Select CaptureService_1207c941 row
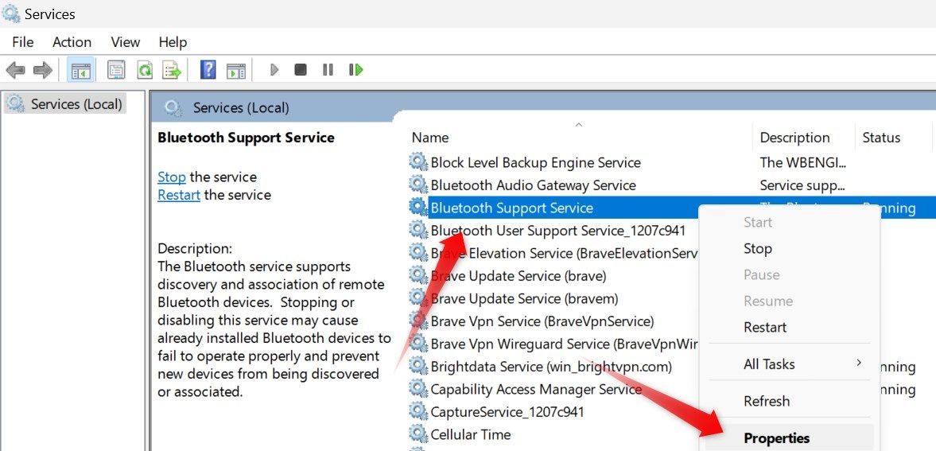The width and height of the screenshot is (936, 451). pos(507,412)
